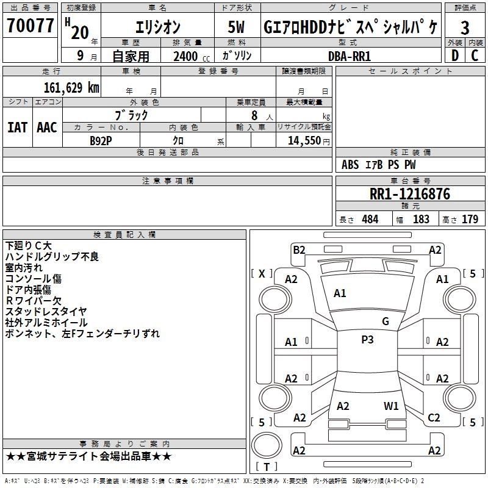
Task: Click the chassis number RR1-1216876
Action: (410, 195)
